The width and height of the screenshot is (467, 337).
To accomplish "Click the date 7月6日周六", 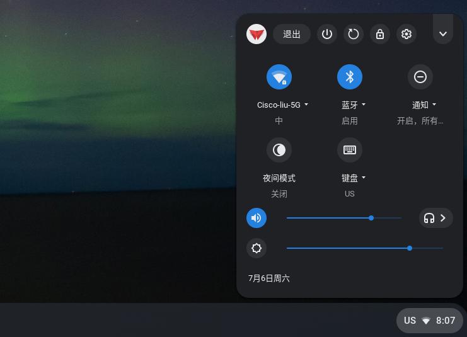I will tap(268, 278).
